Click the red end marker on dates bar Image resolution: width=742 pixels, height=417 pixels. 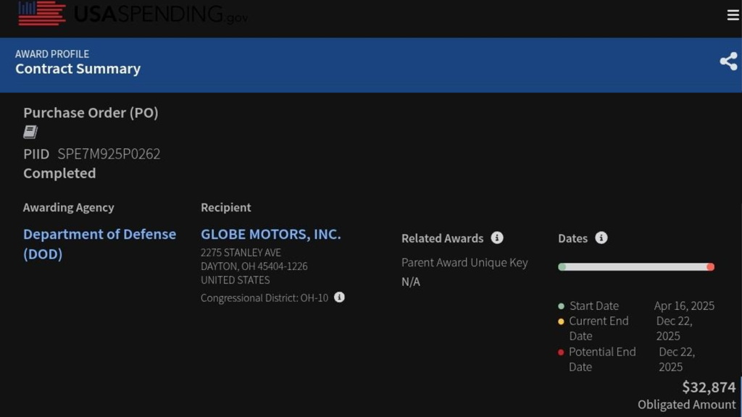click(x=710, y=267)
